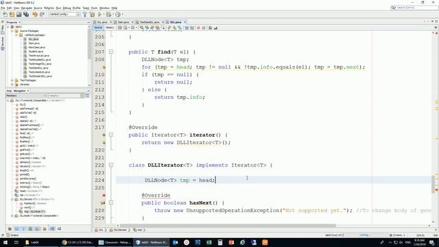
Task: Click the editor horizontal scrollbar
Action: (227, 226)
